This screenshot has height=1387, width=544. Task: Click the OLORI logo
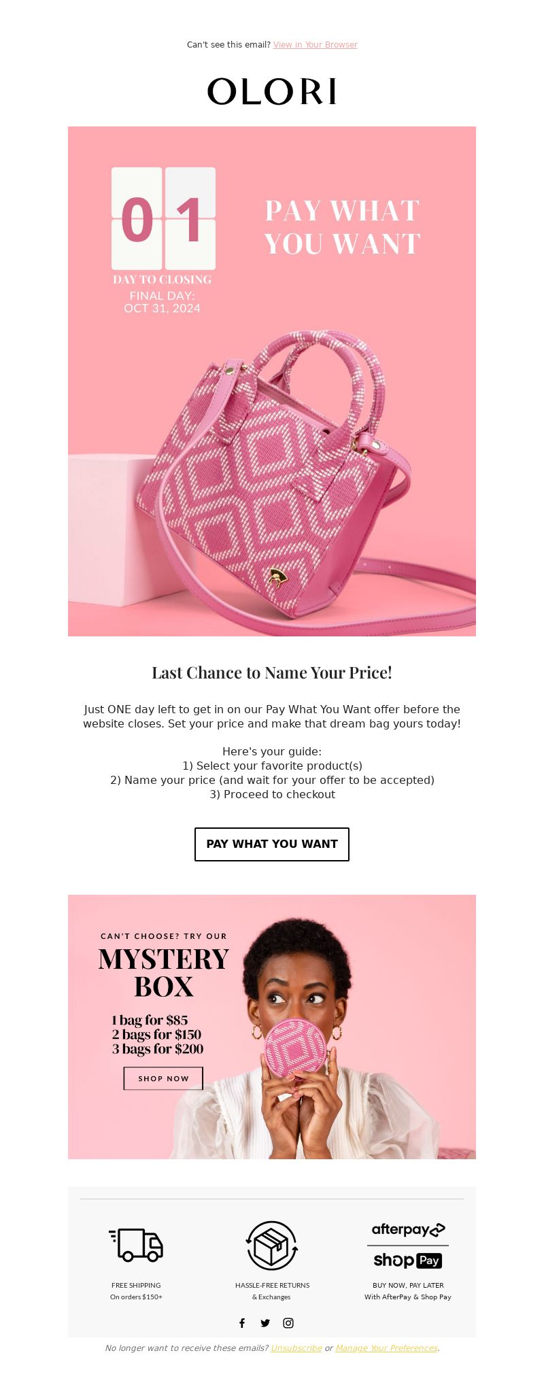272,91
